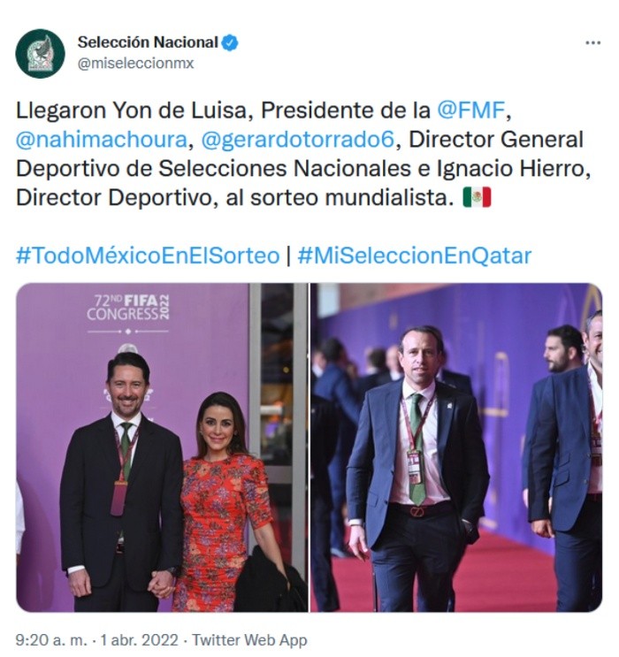Open the @FMF mention

pyautogui.click(x=470, y=111)
